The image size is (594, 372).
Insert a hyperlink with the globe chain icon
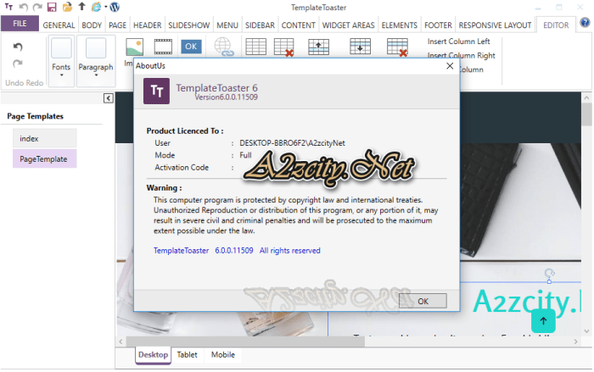pos(223,47)
